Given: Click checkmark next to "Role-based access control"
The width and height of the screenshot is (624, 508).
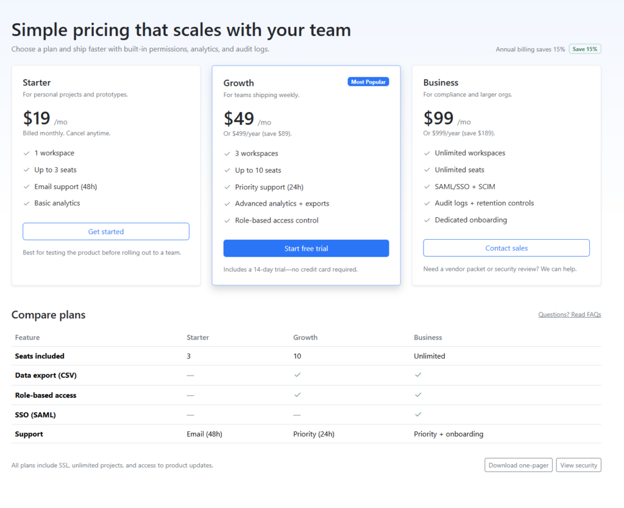Looking at the screenshot, I should point(227,221).
